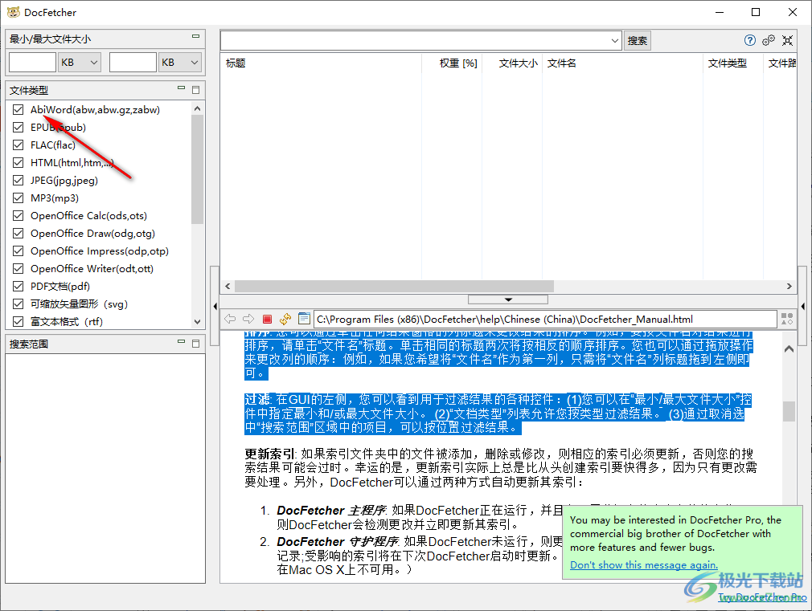Uncheck JPEG(jpg,jpeg) file type
This screenshot has width=812, height=611.
[x=18, y=180]
